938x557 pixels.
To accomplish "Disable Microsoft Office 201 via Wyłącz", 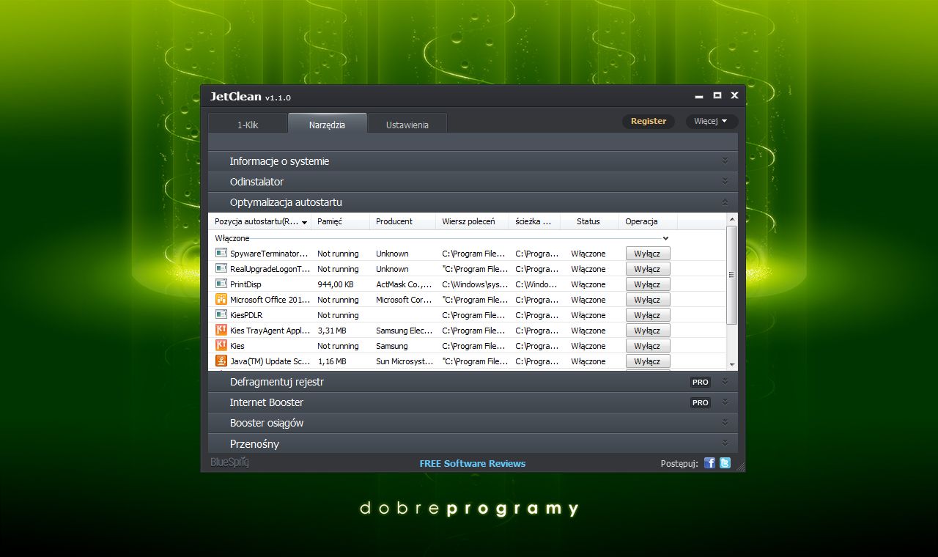I will [x=648, y=300].
